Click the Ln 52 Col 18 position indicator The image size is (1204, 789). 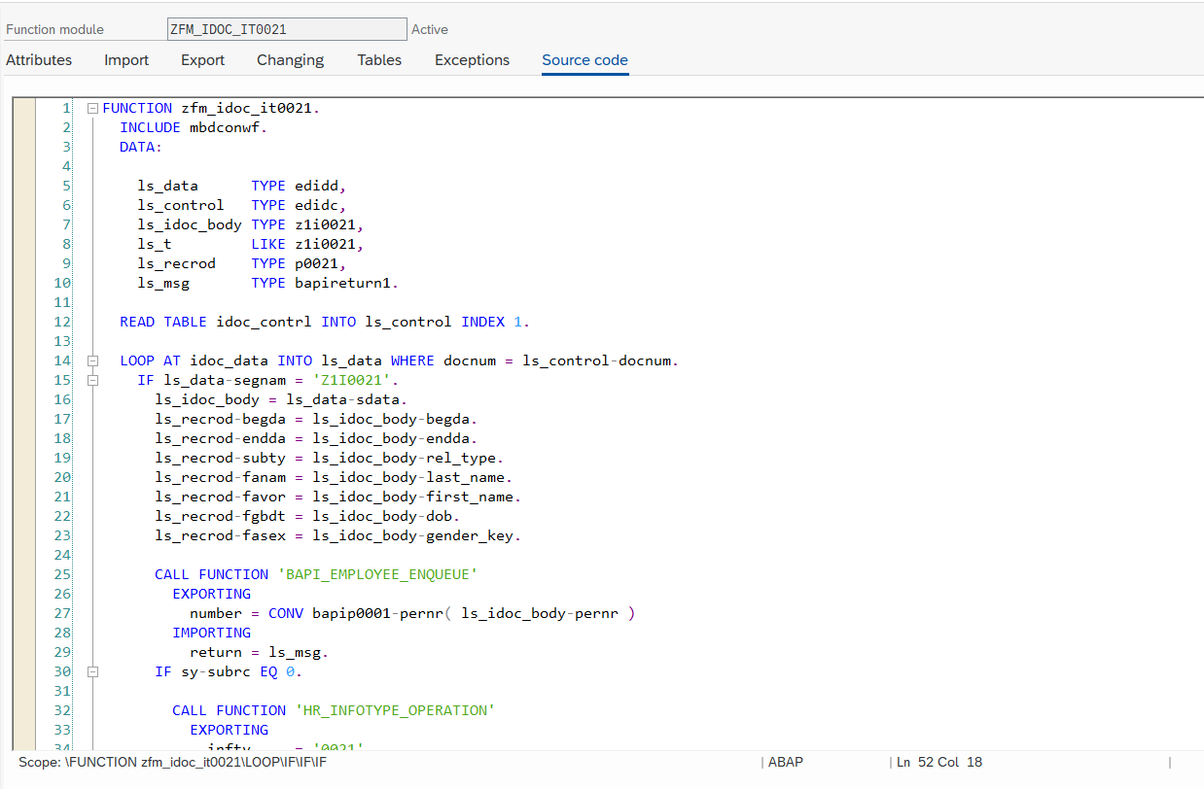coord(939,762)
